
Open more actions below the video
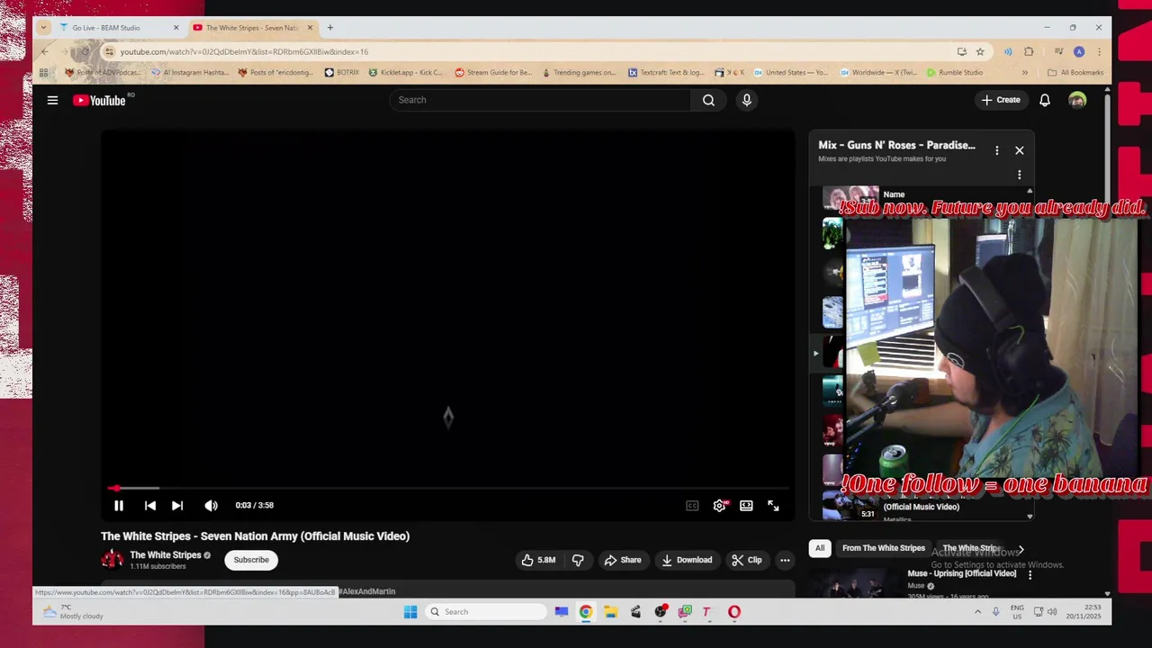click(785, 560)
